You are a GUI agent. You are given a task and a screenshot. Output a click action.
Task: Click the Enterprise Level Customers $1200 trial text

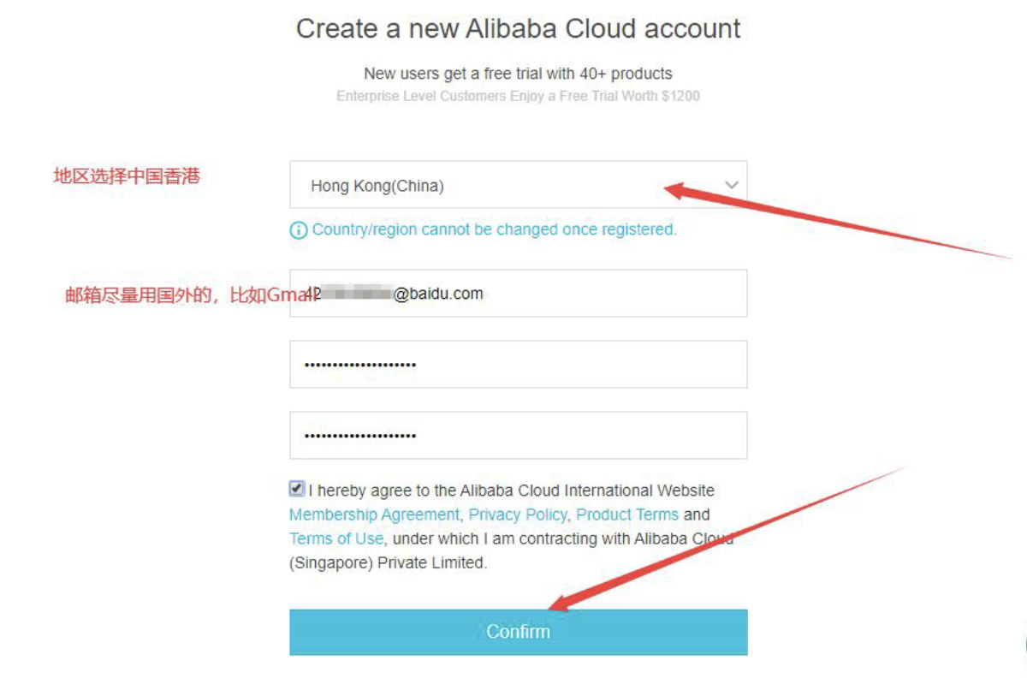pyautogui.click(x=518, y=96)
